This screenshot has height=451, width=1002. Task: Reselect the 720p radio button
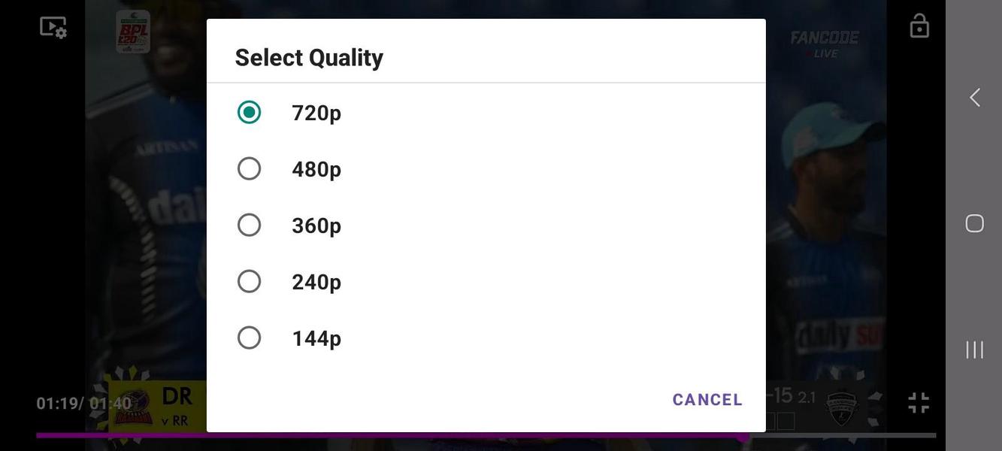[x=248, y=110]
